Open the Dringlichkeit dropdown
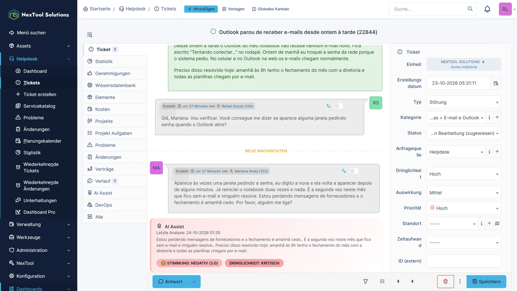Image resolution: width=517 pixels, height=291 pixels. click(464, 174)
